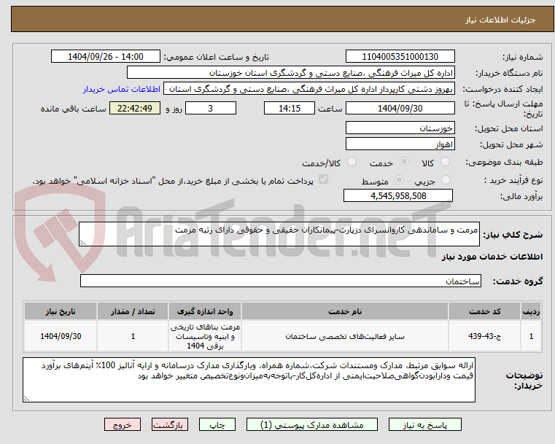Image resolution: width=555 pixels, height=444 pixels.
Task: Click the ساعت باقی مانده label
Action: point(73,109)
